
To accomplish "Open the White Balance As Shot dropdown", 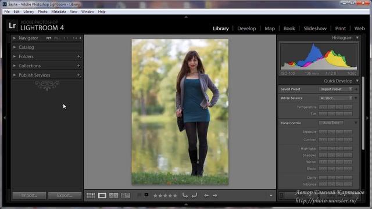I will click(335, 98).
